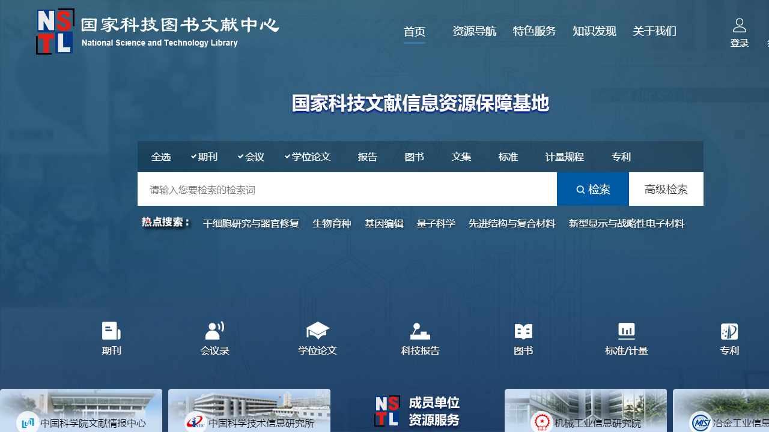Open 高级检索 advanced search
This screenshot has width=769, height=432.
(x=666, y=189)
